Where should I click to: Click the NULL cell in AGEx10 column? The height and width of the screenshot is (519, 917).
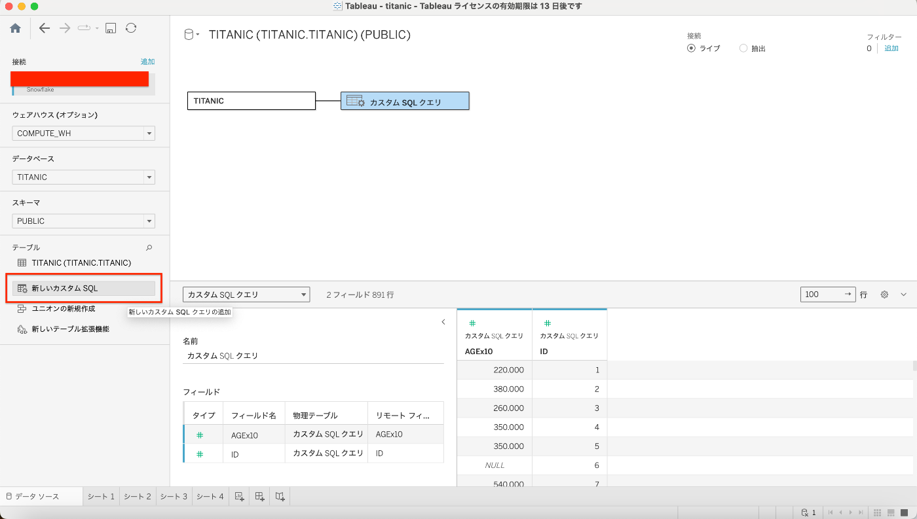coord(495,465)
